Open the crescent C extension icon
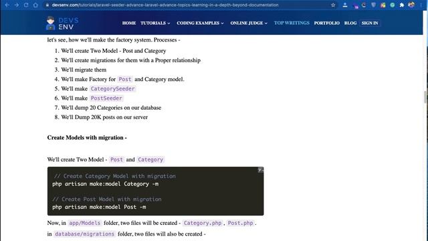The height and width of the screenshot is (241, 428). pos(364,5)
